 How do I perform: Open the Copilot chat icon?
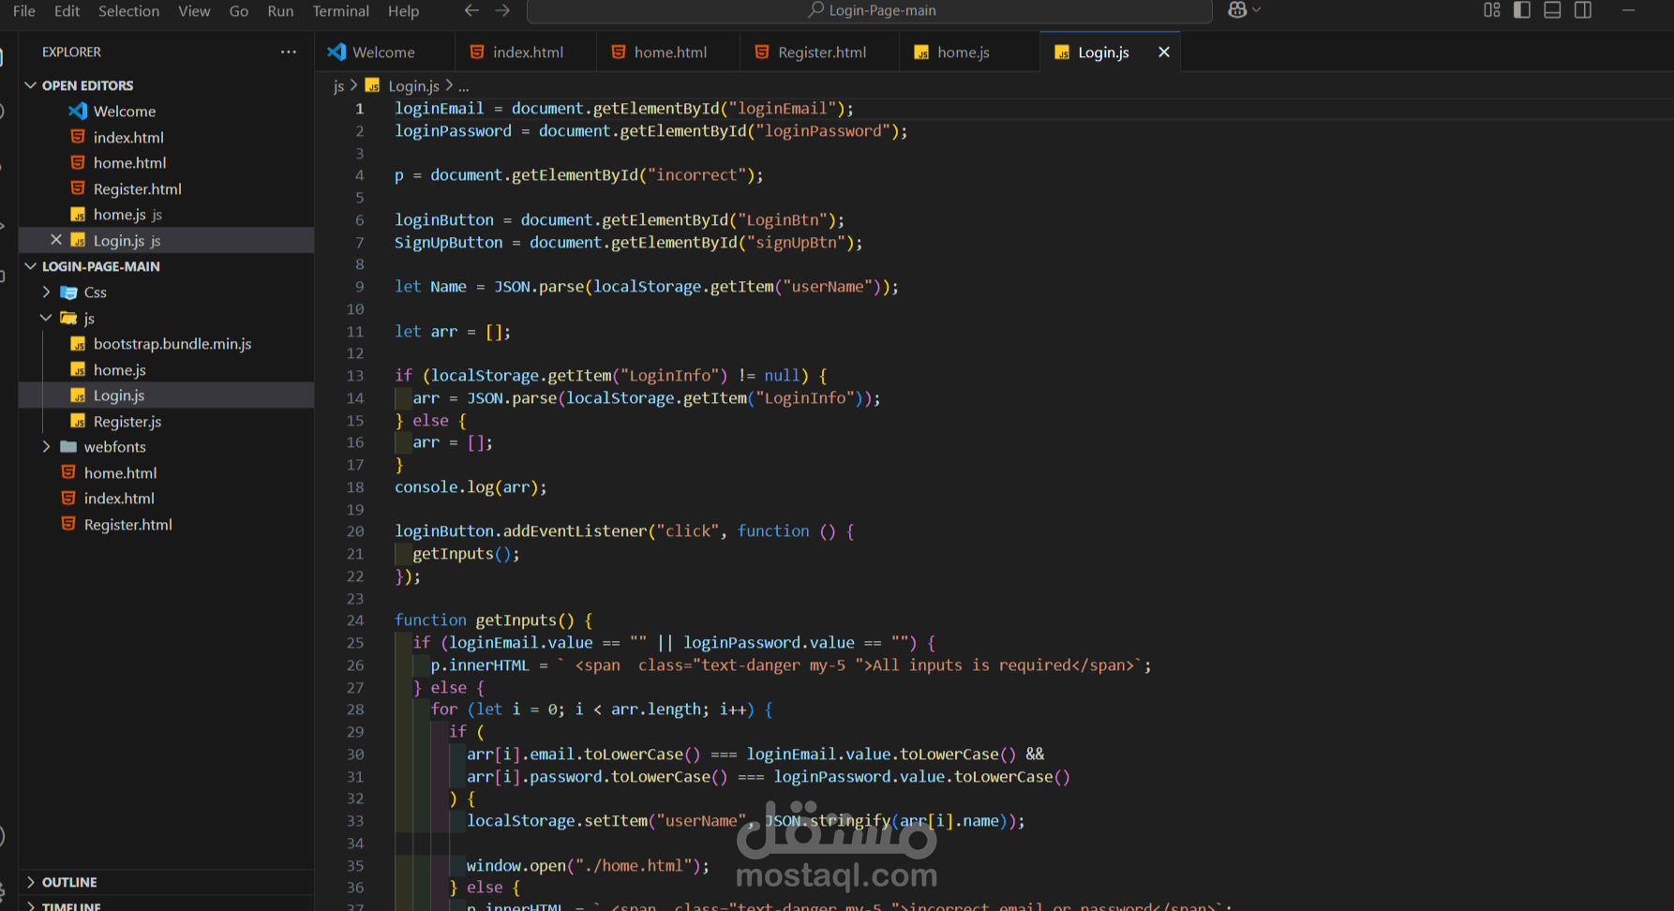(x=1237, y=10)
